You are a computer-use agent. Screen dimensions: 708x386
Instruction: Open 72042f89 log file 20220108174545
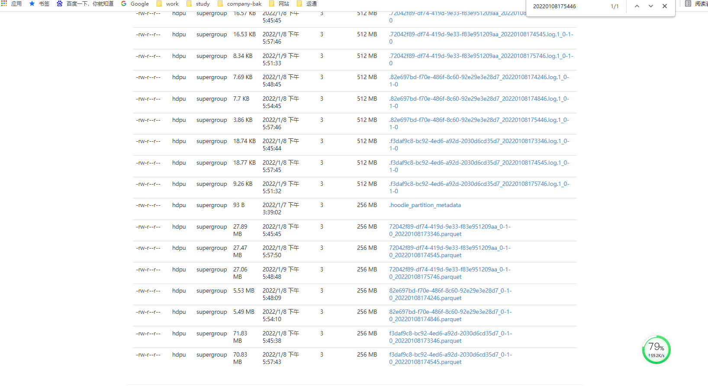481,38
